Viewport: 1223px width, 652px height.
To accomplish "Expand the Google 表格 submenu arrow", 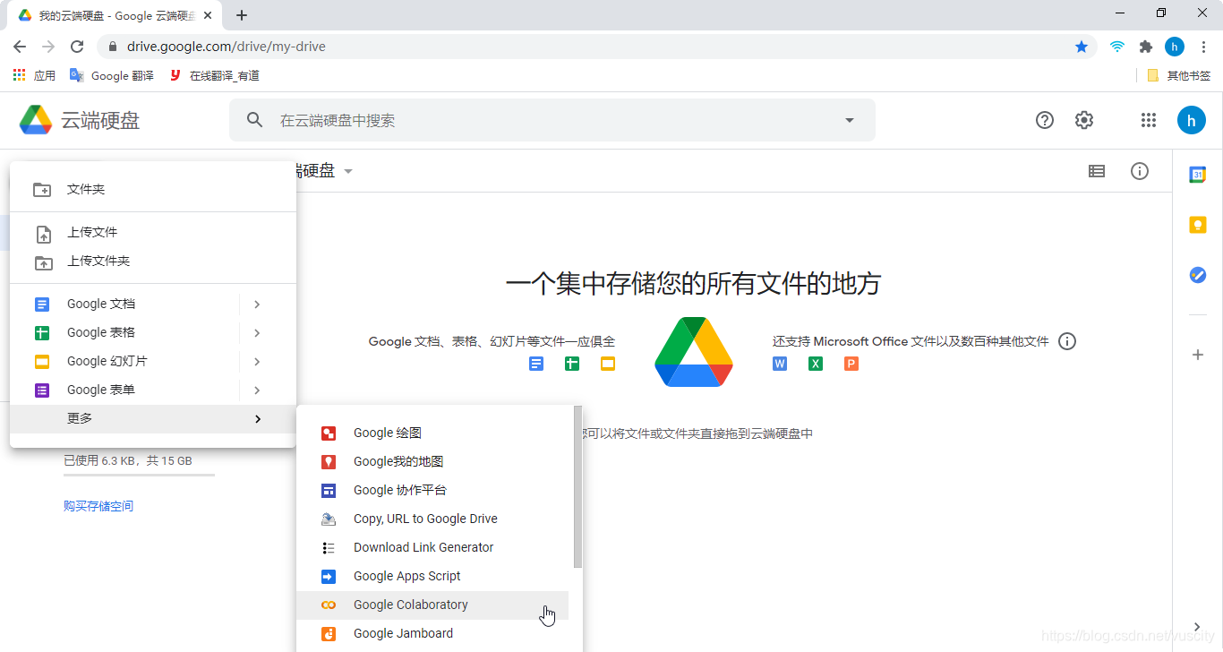I will pos(257,333).
